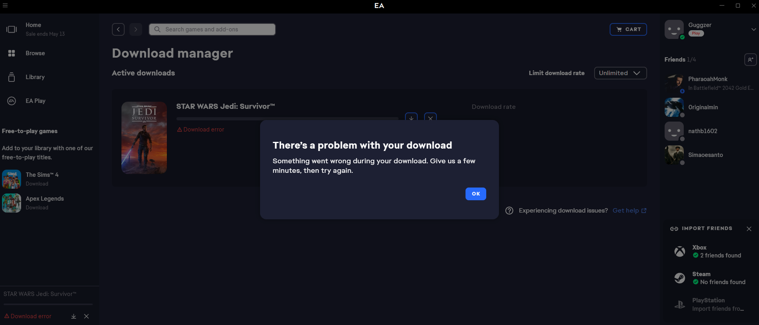Click the PlayStation logo icon
Viewport: 759px width, 325px height.
click(x=680, y=305)
